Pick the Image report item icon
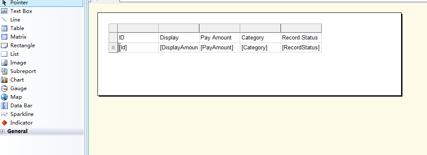This screenshot has width=427, height=155. (x=4, y=63)
